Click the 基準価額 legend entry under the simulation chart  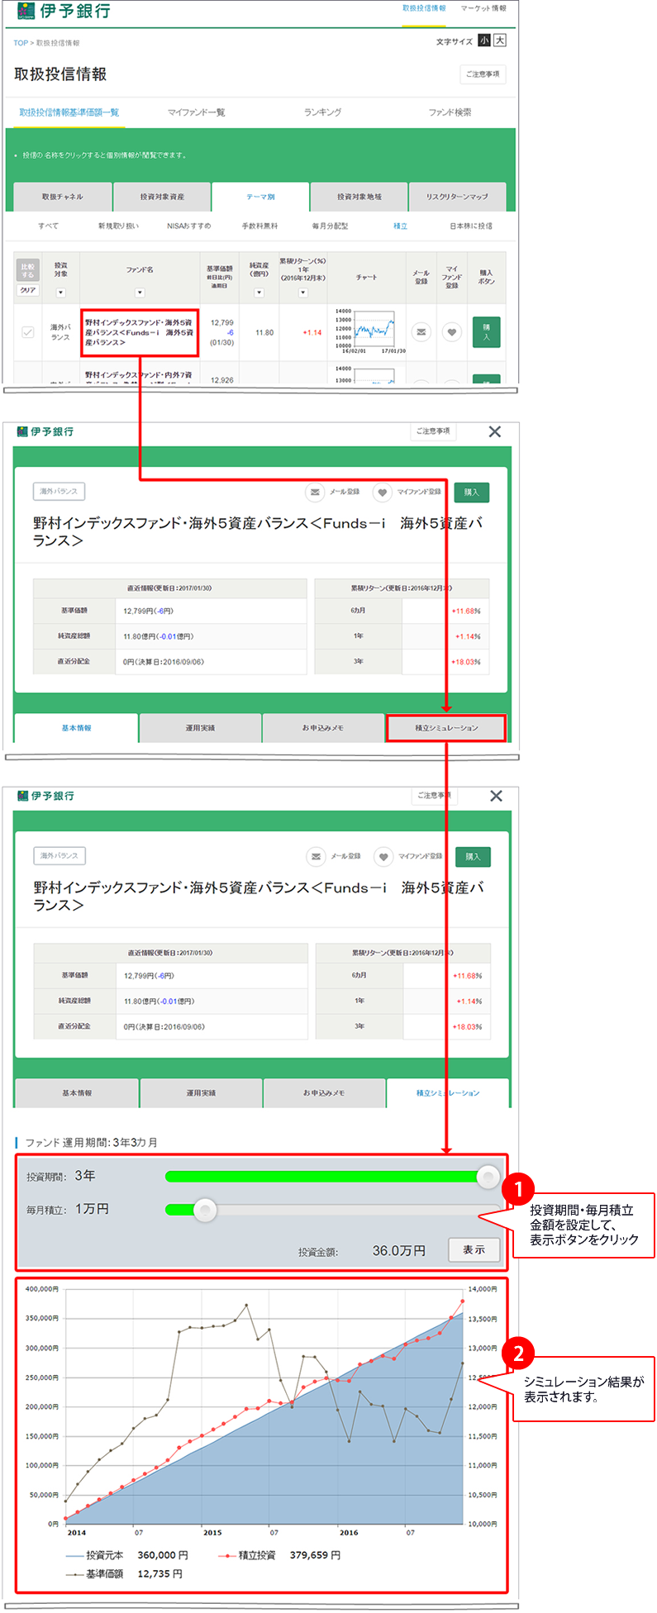tap(124, 1574)
